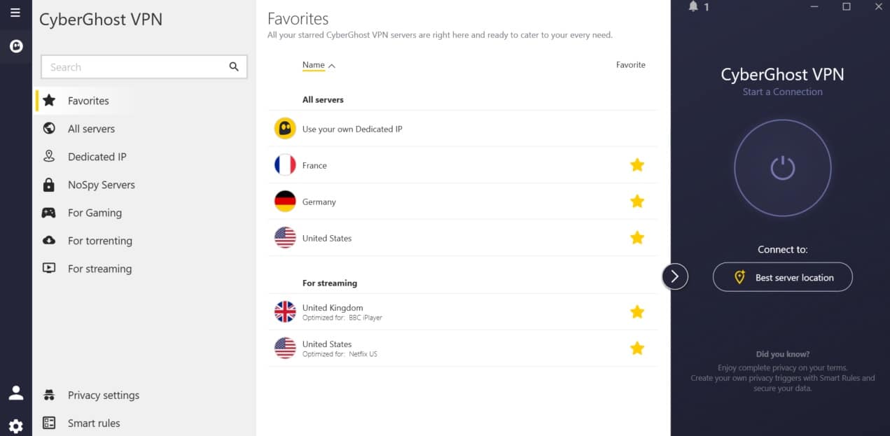Remove United Kingdom BBC iPlayer favorite star
Image resolution: width=890 pixels, height=436 pixels.
point(637,312)
